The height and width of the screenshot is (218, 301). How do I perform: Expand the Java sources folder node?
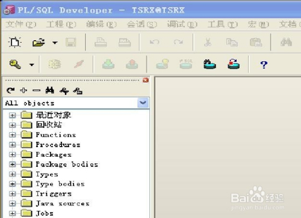point(12,204)
